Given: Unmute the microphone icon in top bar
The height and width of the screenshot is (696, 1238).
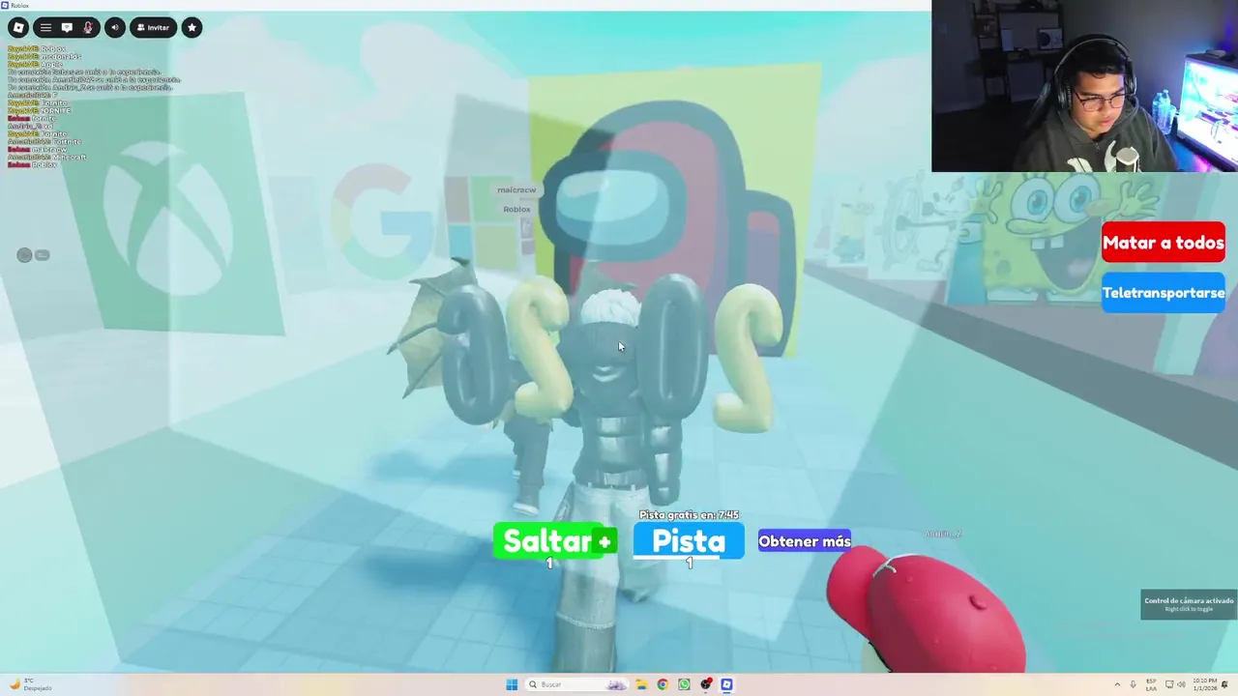Looking at the screenshot, I should [x=88, y=27].
